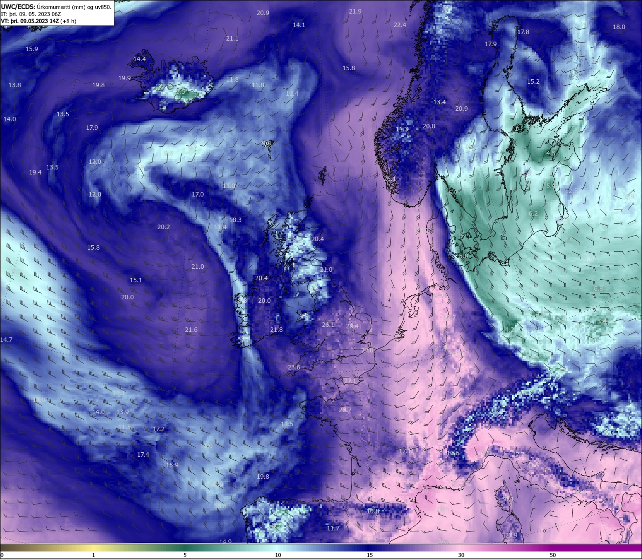
Task: Click the color scale tick labeled 50
Action: (x=553, y=555)
